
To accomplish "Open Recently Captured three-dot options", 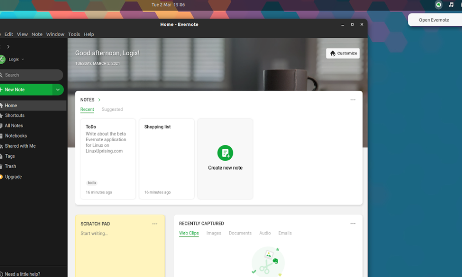I will (x=353, y=223).
